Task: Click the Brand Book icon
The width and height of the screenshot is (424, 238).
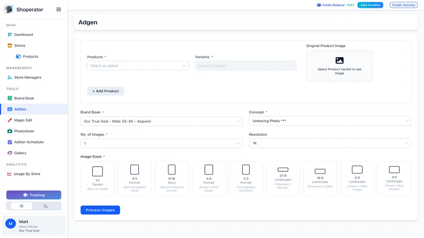Action: tap(10, 98)
